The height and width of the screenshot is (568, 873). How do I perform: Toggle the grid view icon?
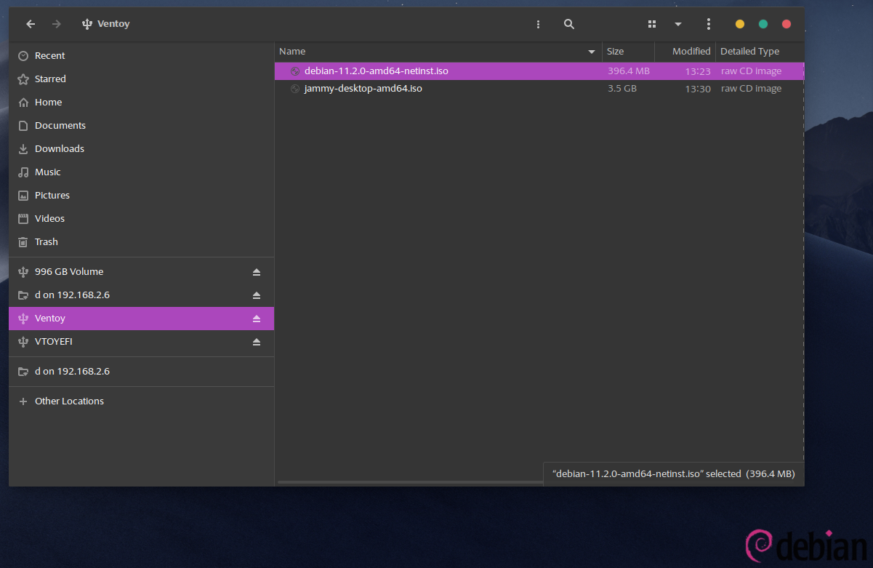pos(652,24)
